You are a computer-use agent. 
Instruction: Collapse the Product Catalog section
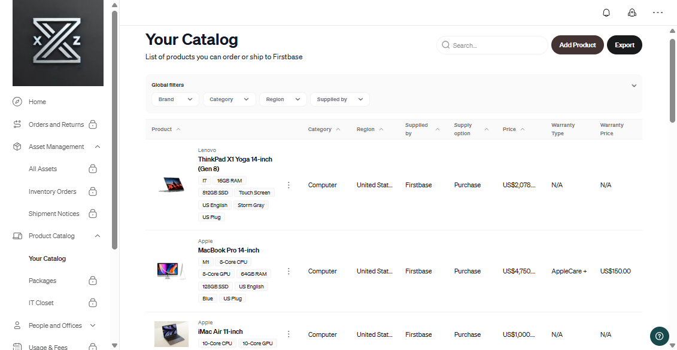coord(98,236)
